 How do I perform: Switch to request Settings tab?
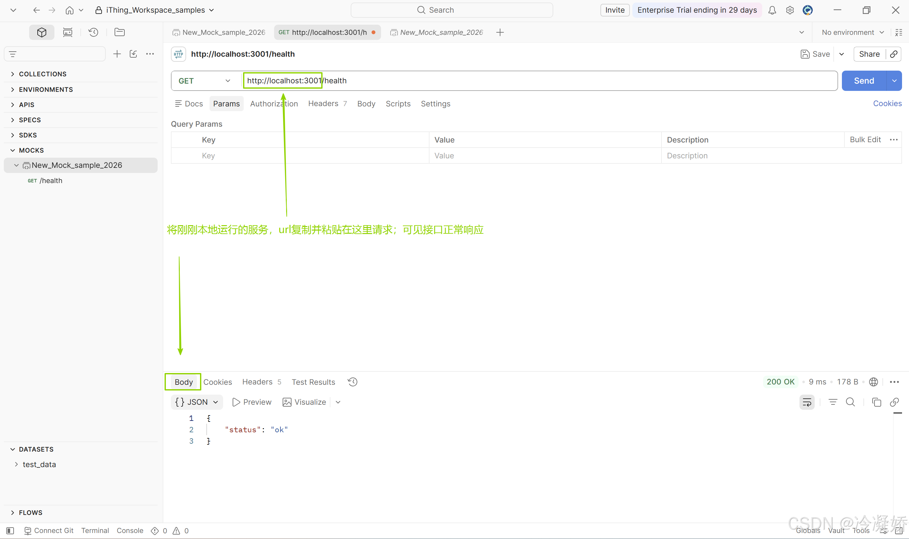[435, 104]
